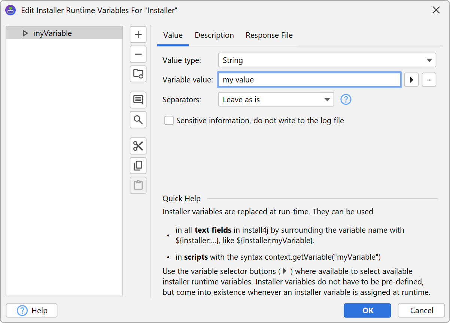
Task: Click the clipboard paste icon
Action: (138, 185)
